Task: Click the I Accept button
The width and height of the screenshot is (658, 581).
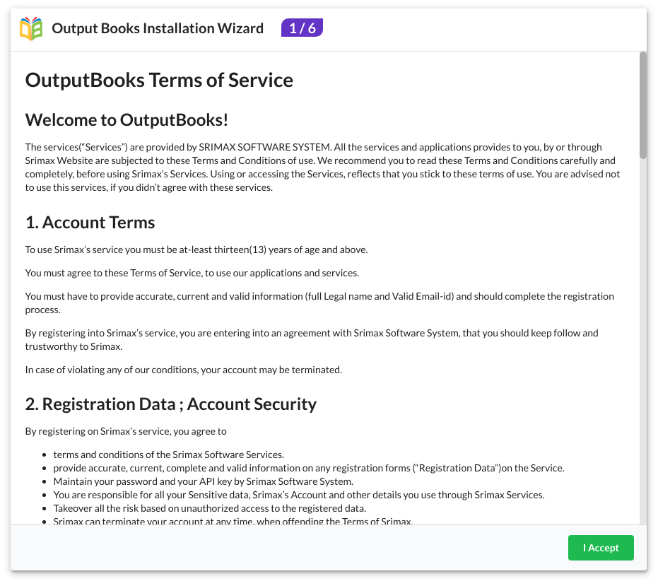Action: (601, 547)
